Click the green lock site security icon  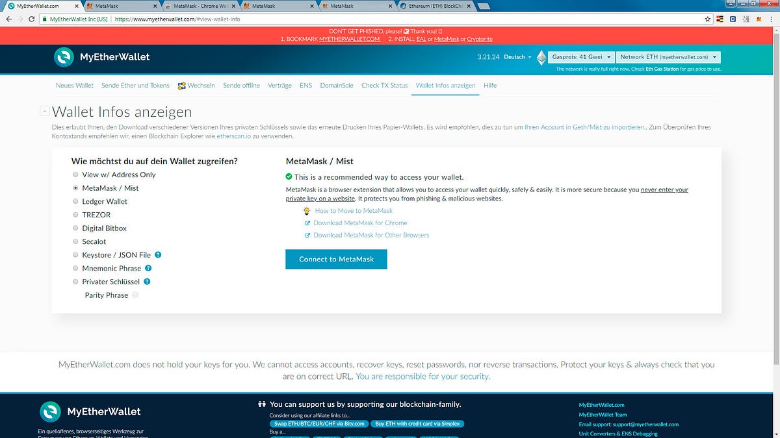(x=45, y=19)
